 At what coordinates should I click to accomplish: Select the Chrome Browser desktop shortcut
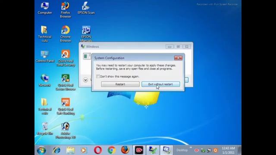(66, 34)
